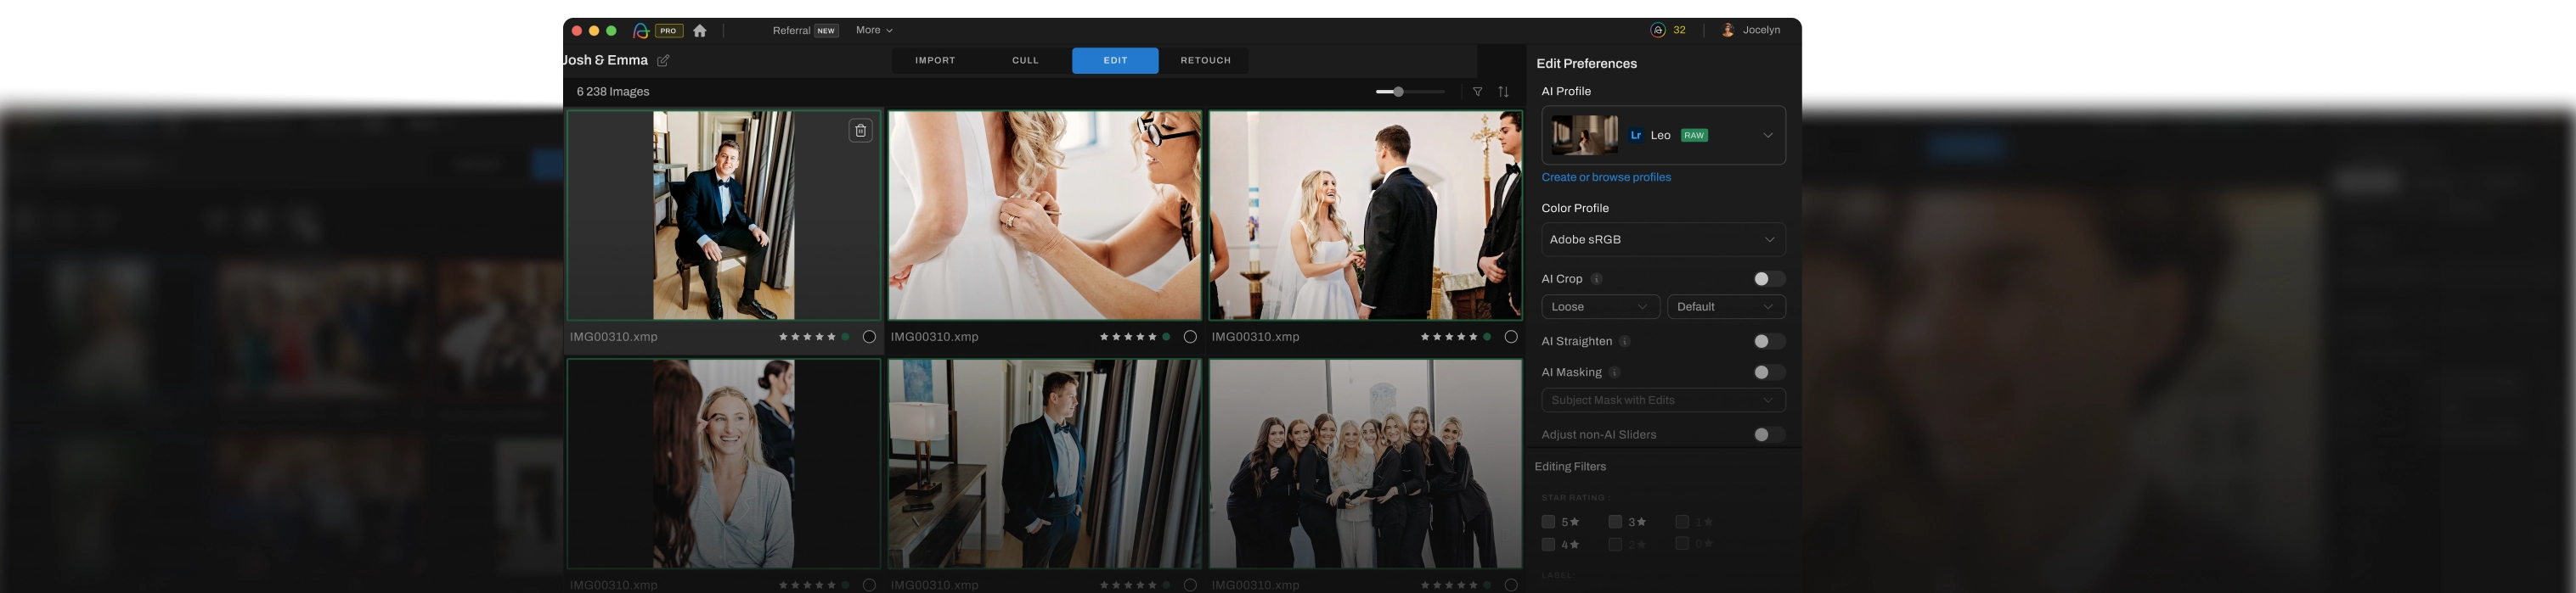Click the NEW badge next to Referral
This screenshot has width=2576, height=593.
point(826,31)
